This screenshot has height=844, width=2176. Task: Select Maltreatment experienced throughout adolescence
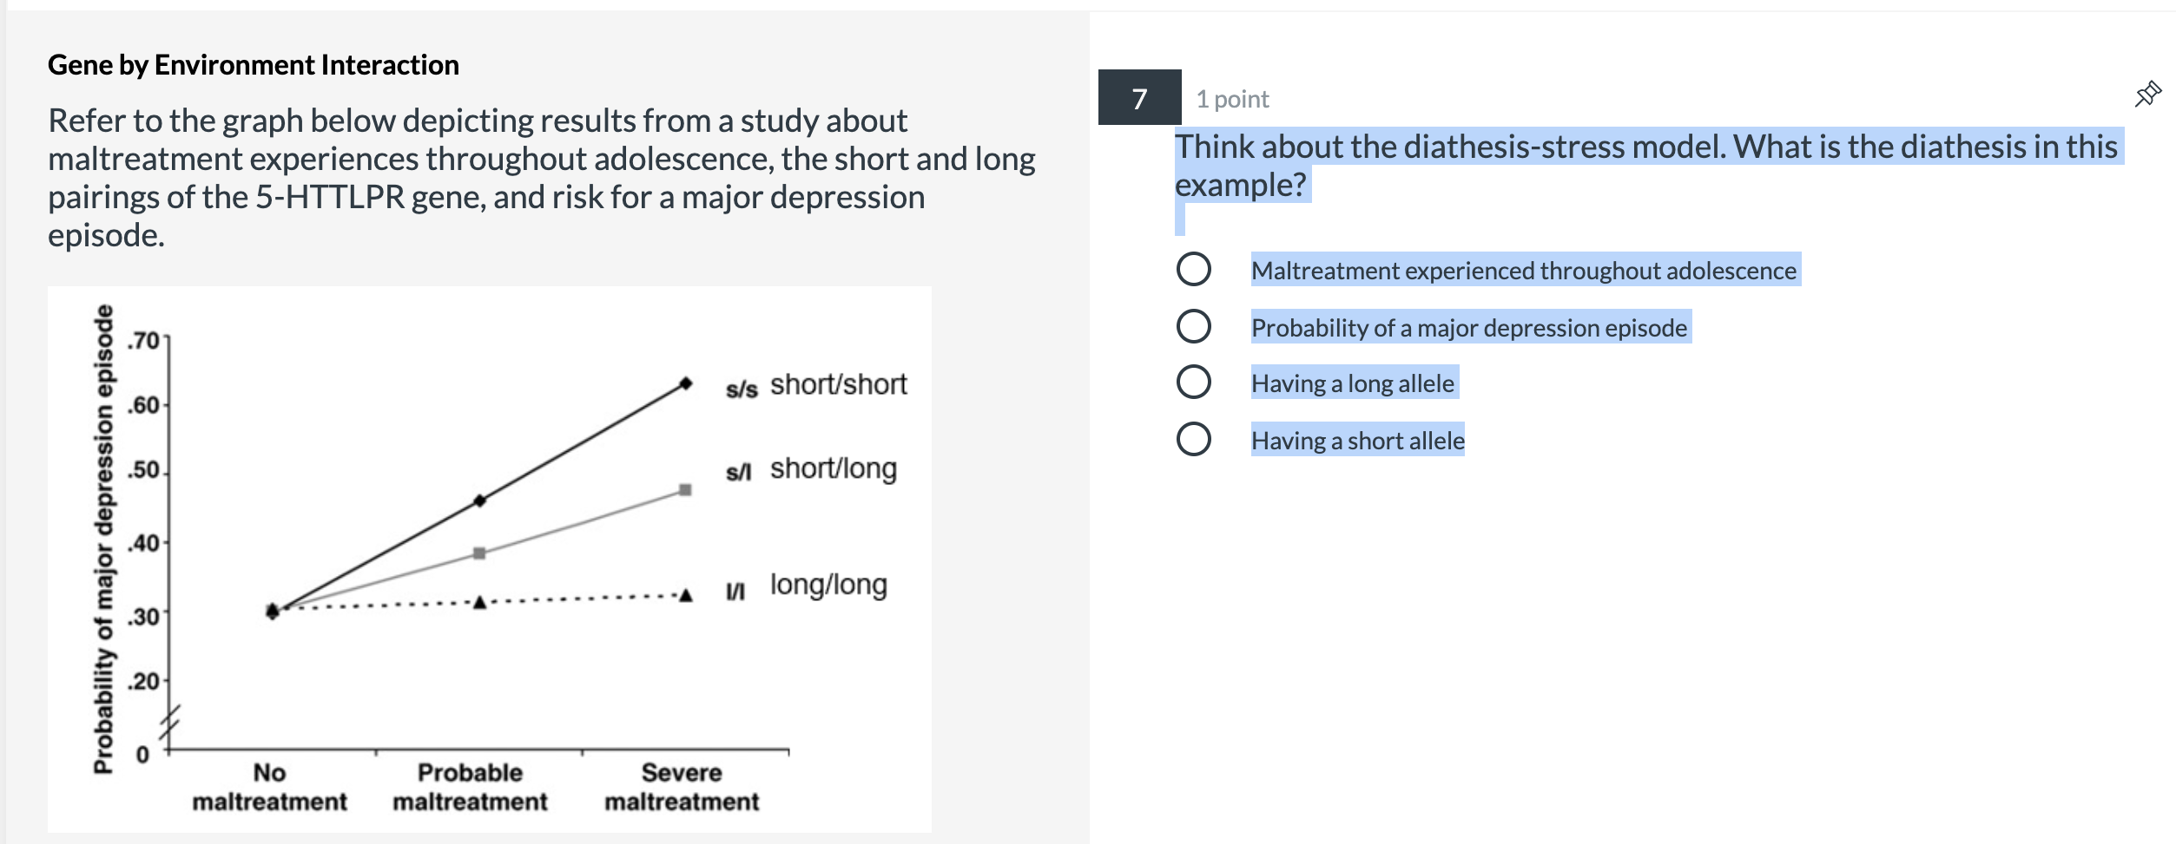tap(1194, 270)
